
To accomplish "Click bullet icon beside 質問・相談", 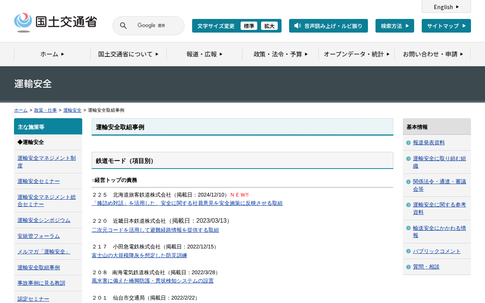I will click(x=408, y=267).
